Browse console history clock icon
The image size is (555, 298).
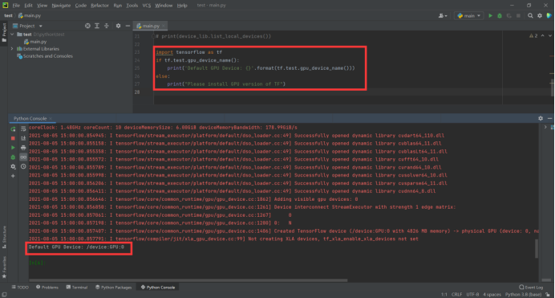23,166
